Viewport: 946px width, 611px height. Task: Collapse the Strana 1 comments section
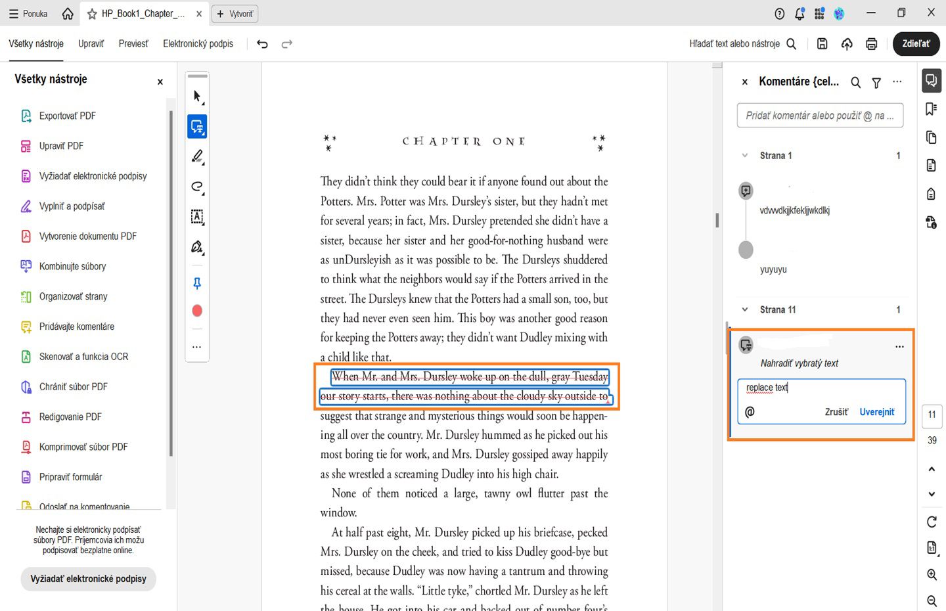744,156
